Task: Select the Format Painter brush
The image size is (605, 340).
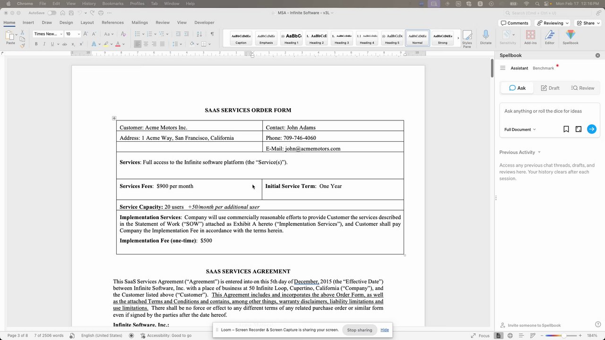Action: 22,45
